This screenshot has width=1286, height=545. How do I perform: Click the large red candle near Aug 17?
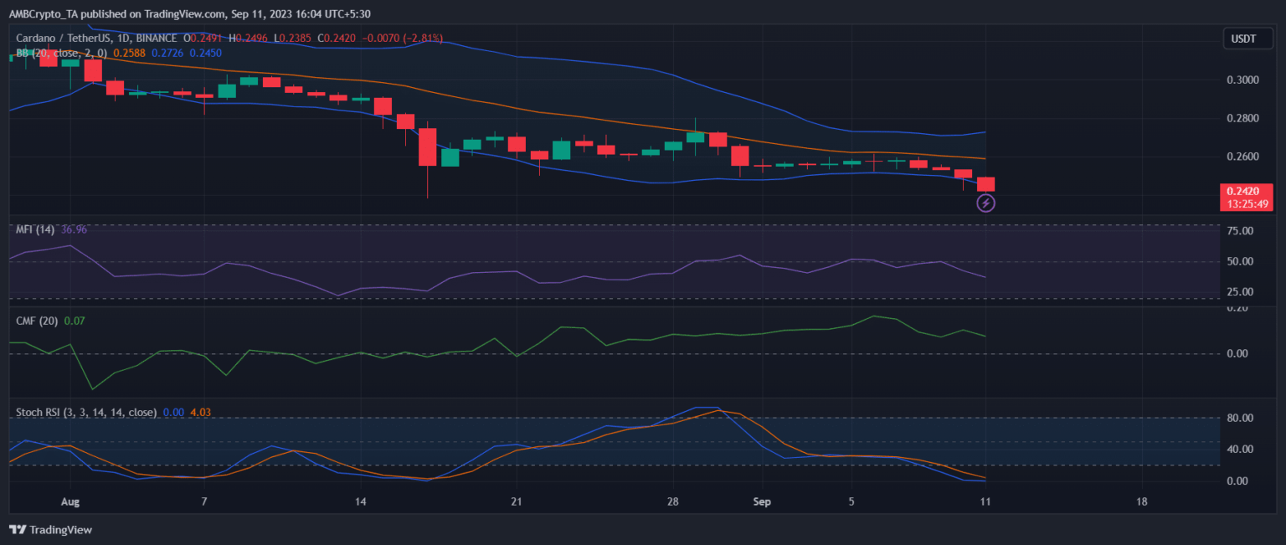pos(428,147)
